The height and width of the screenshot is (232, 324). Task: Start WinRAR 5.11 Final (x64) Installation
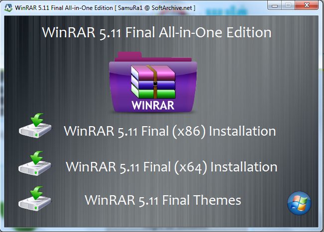point(172,167)
